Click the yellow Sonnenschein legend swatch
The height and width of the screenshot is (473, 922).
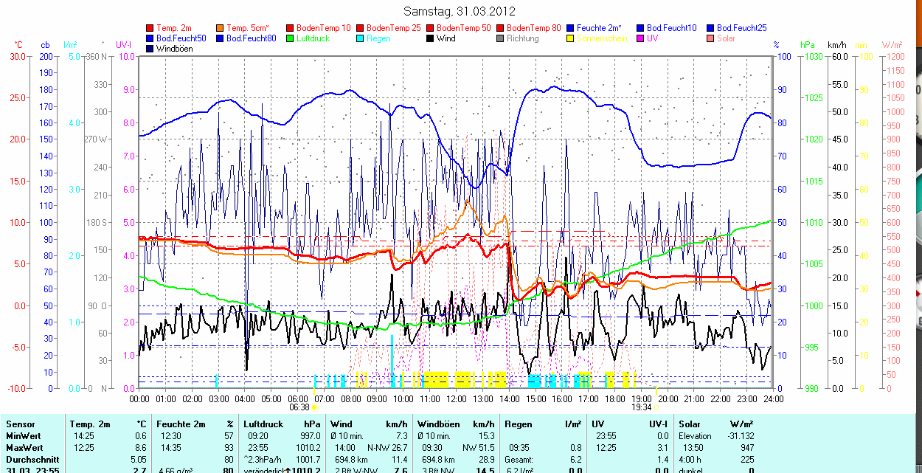570,38
